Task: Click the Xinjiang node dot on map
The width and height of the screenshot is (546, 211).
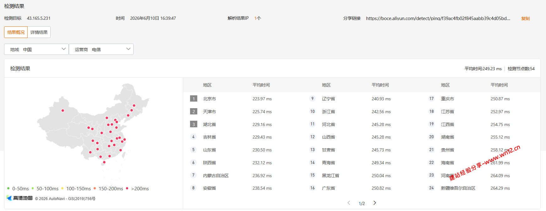Action: coord(63,110)
